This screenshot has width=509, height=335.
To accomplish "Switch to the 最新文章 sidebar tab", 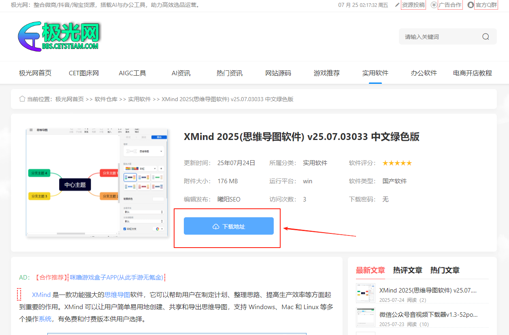I will point(371,270).
